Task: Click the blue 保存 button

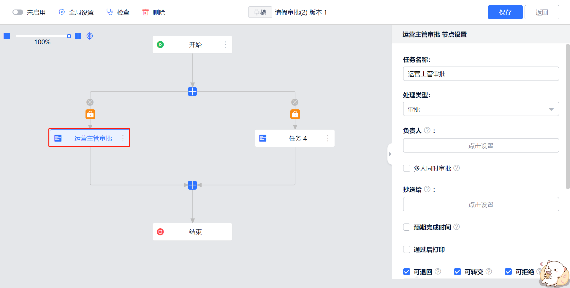Action: point(505,12)
